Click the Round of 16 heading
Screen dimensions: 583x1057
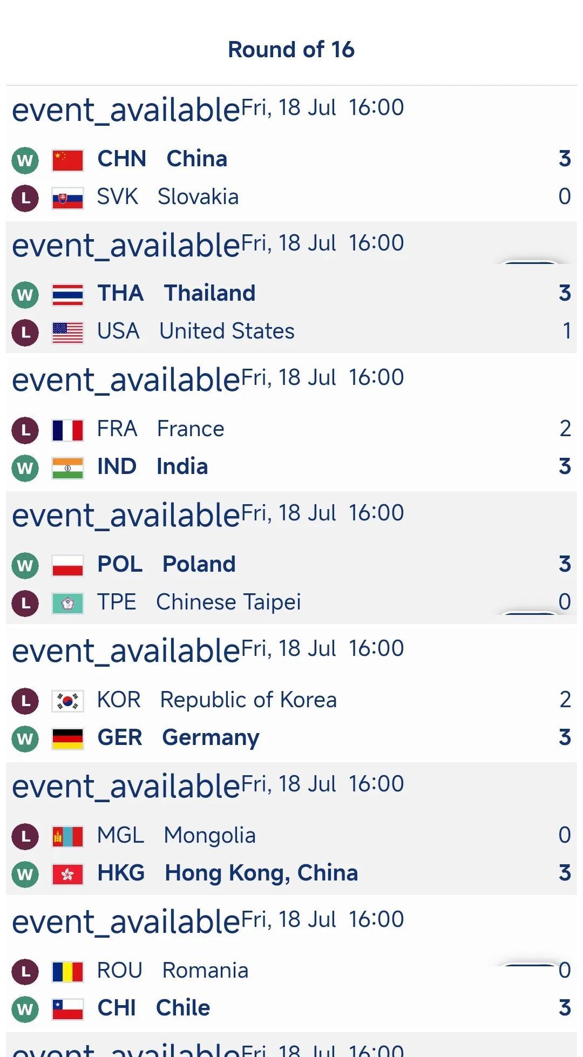coord(291,50)
